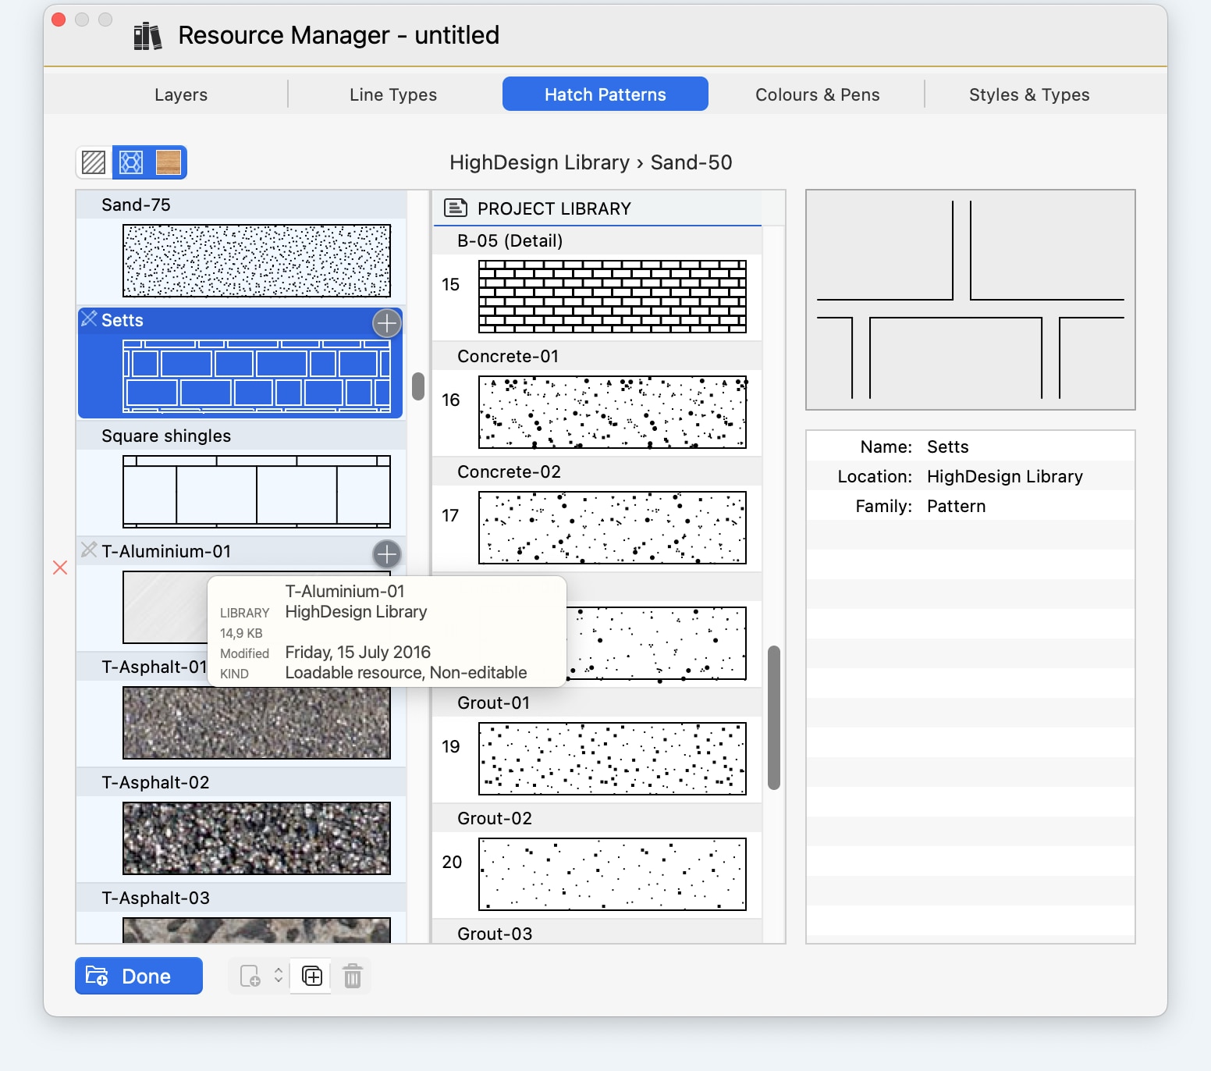Add T-Aluminium-01 using its plus icon
1211x1071 pixels.
tap(387, 554)
